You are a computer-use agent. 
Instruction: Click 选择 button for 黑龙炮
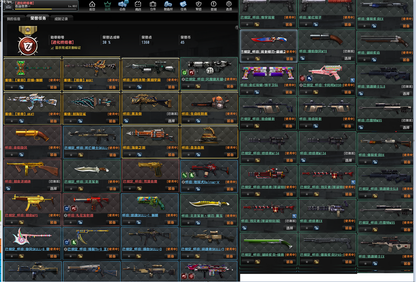(171, 121)
